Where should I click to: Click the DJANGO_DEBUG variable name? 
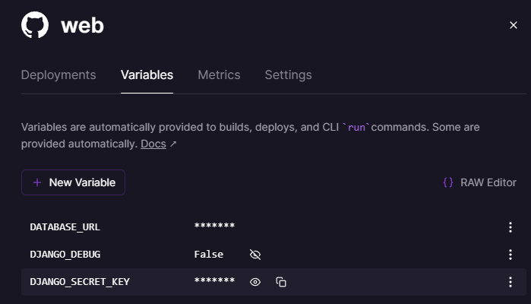click(x=65, y=255)
